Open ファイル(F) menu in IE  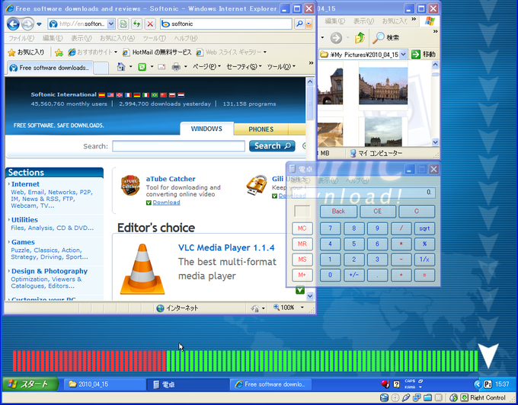21,38
